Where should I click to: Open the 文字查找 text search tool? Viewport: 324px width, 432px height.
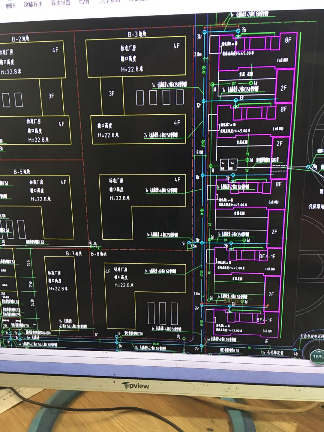(110, 1)
